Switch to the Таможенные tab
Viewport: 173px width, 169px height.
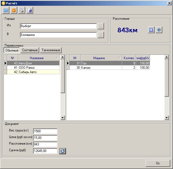pyautogui.click(x=51, y=50)
